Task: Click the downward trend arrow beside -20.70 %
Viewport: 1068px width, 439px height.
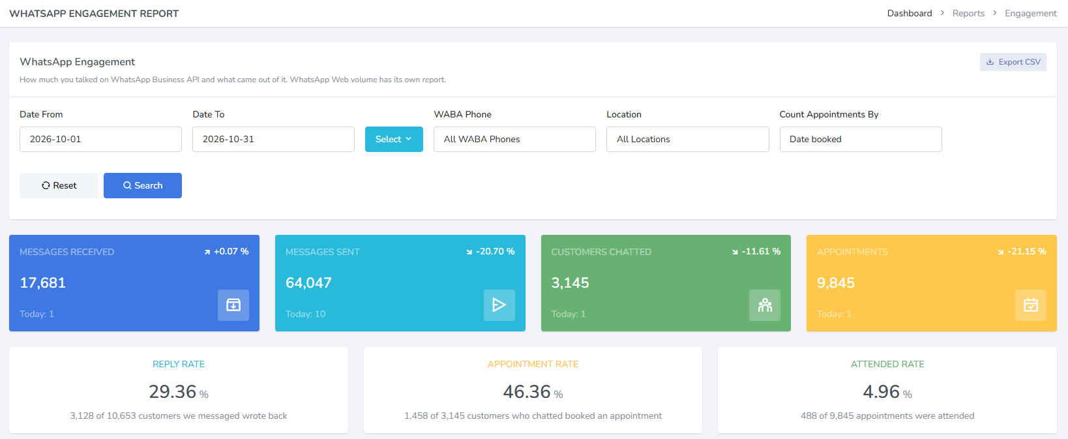Action: [x=469, y=252]
